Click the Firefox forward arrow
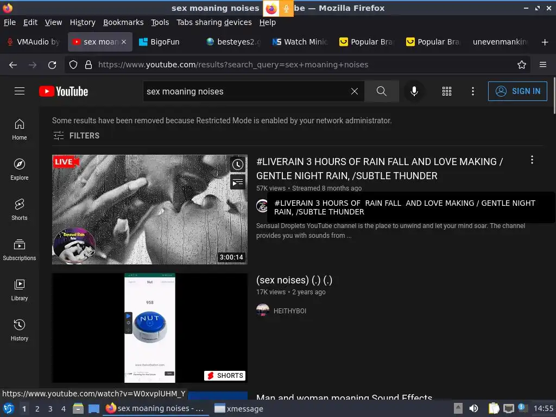 pyautogui.click(x=33, y=65)
